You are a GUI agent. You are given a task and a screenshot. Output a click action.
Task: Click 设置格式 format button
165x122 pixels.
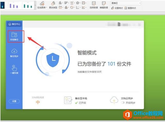117,8
